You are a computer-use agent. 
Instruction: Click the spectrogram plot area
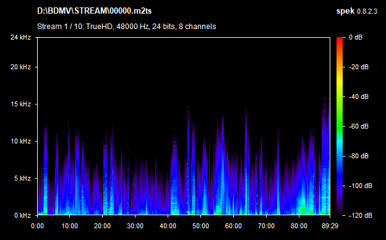(x=184, y=126)
